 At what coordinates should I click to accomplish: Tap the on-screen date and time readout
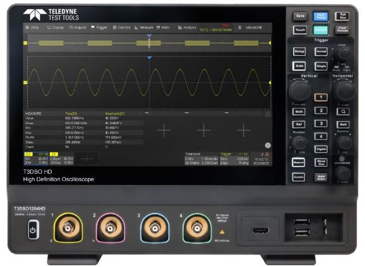coord(261,161)
